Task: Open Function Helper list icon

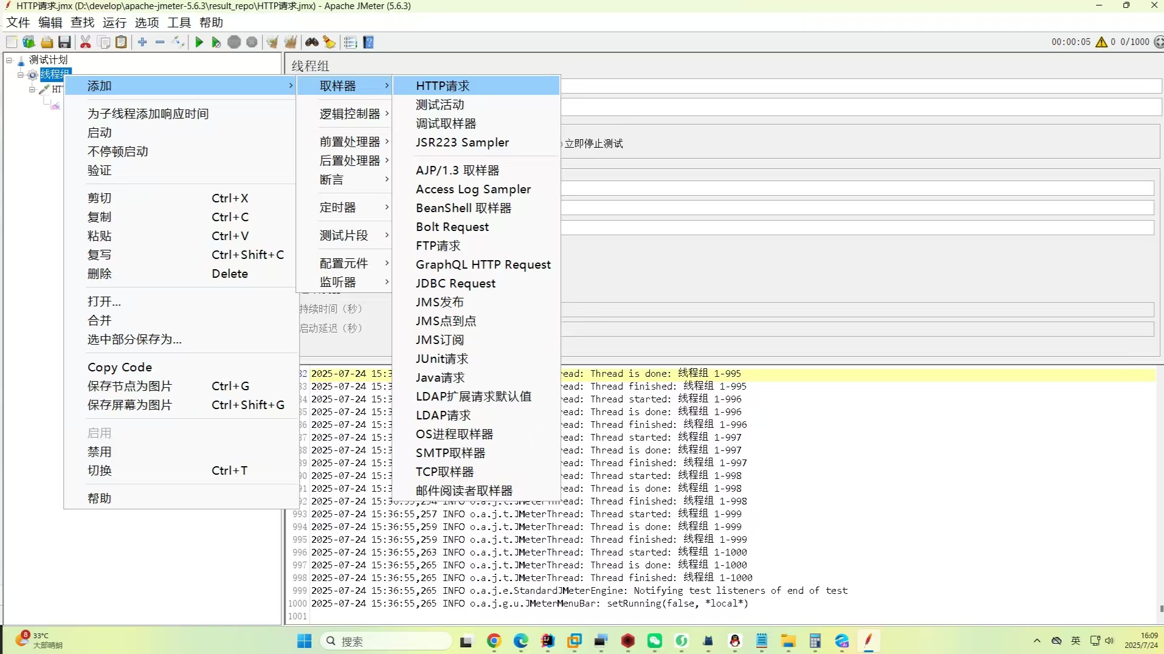Action: click(x=350, y=42)
